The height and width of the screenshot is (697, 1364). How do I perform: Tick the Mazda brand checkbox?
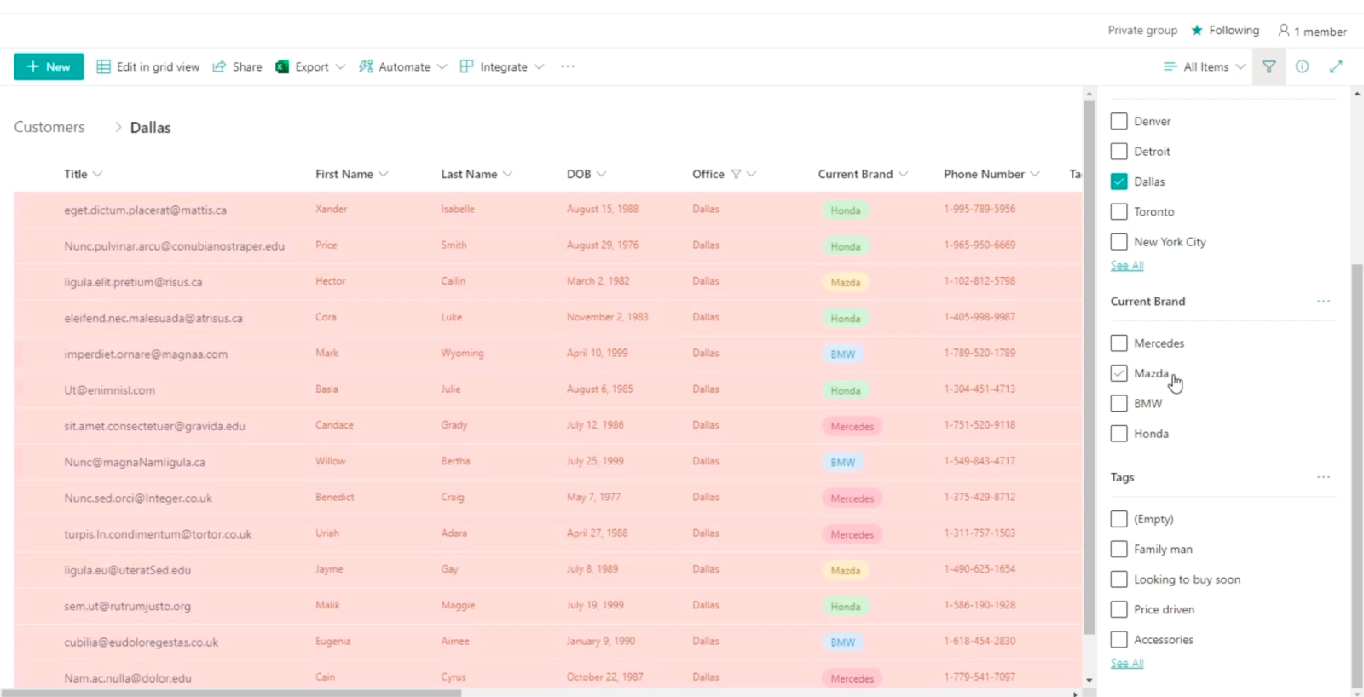pyautogui.click(x=1118, y=373)
